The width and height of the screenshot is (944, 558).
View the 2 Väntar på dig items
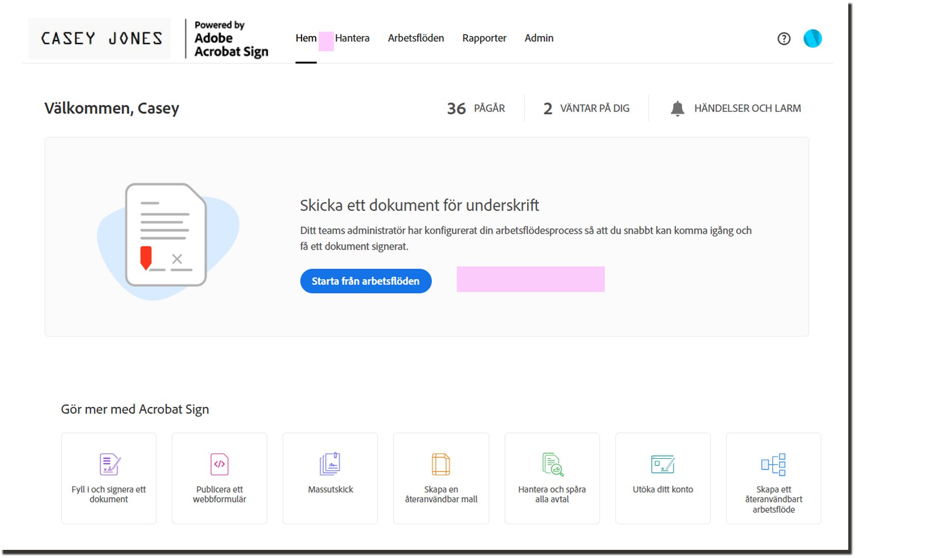(586, 108)
